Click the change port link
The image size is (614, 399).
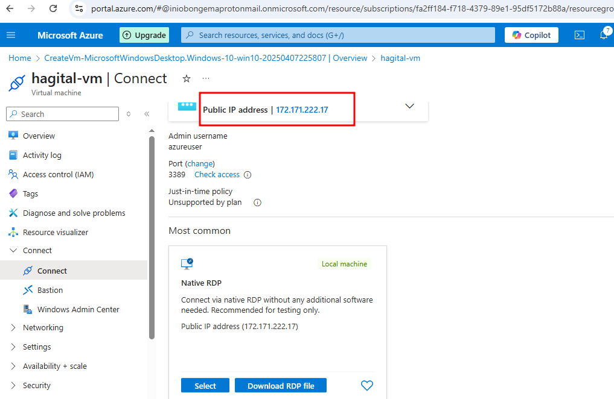200,164
